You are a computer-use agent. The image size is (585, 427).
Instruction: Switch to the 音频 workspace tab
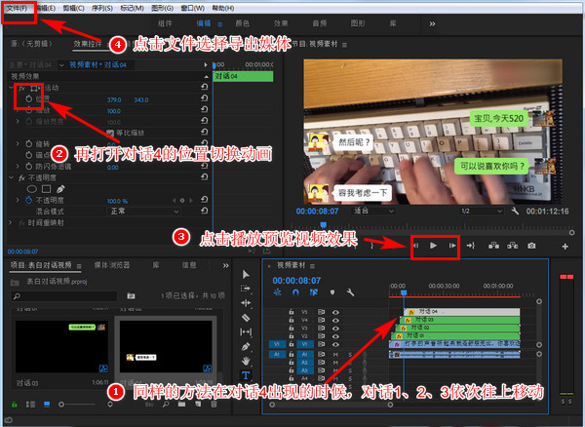point(320,23)
